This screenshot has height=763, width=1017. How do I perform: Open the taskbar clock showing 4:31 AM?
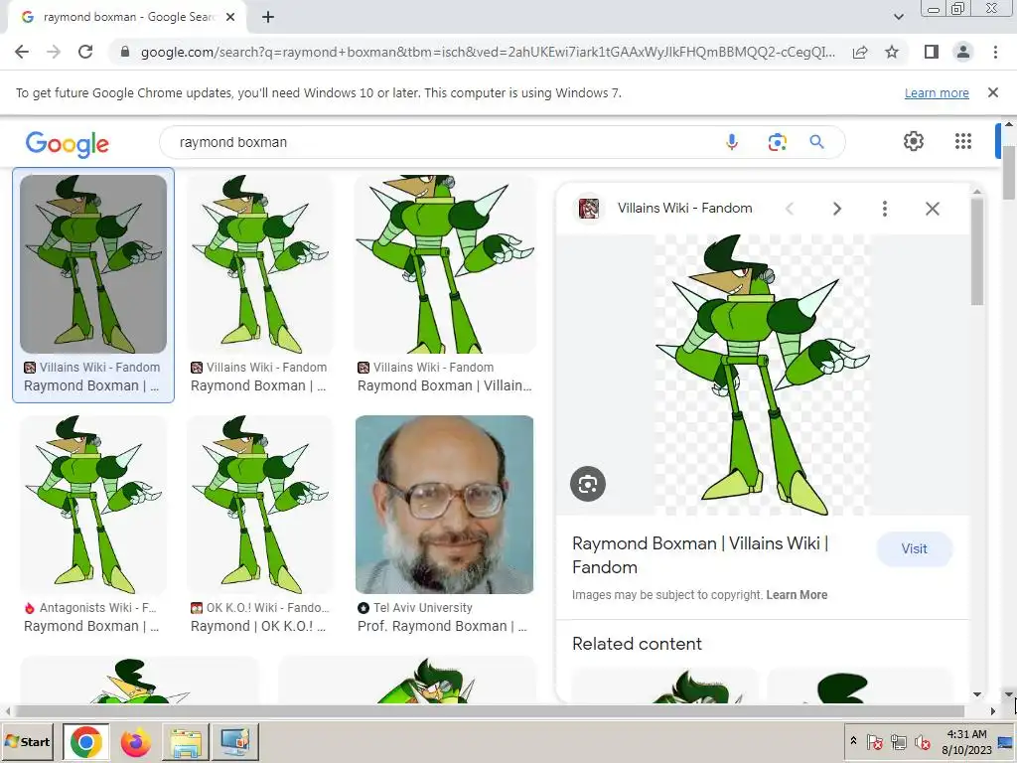pyautogui.click(x=966, y=741)
